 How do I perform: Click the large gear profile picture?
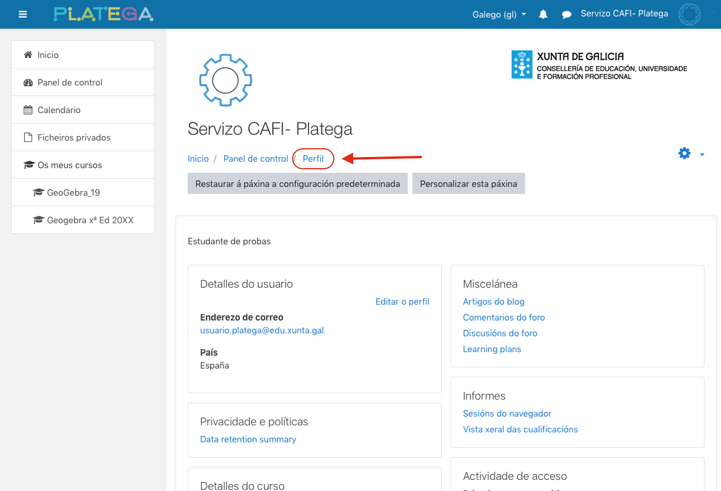[x=225, y=80]
